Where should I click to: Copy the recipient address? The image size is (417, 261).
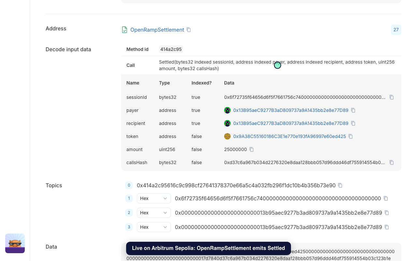point(353,123)
